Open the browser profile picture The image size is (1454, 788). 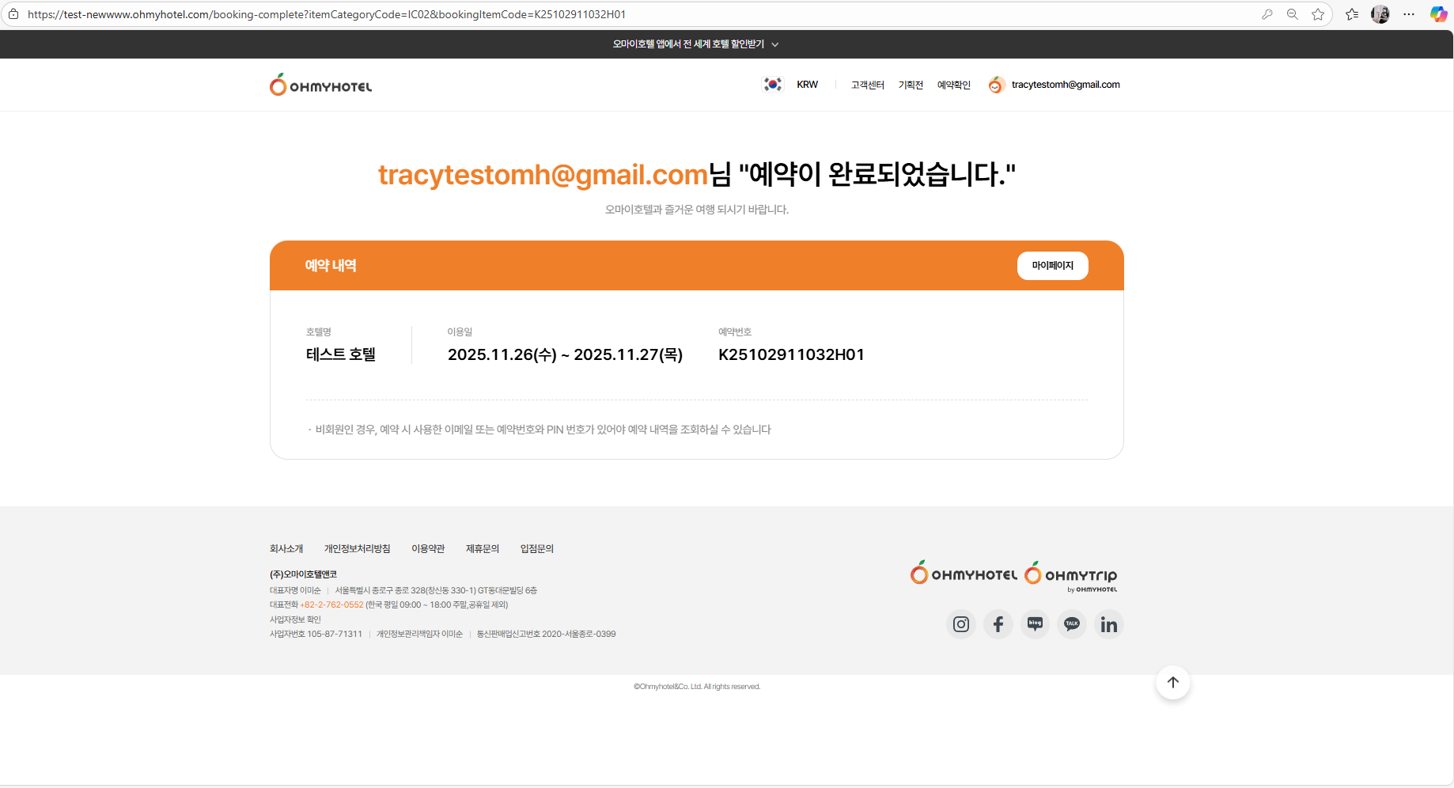click(1380, 14)
